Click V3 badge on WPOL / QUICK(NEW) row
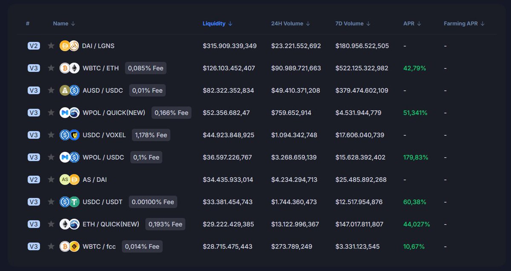Image resolution: width=511 pixels, height=271 pixels. pyautogui.click(x=34, y=113)
